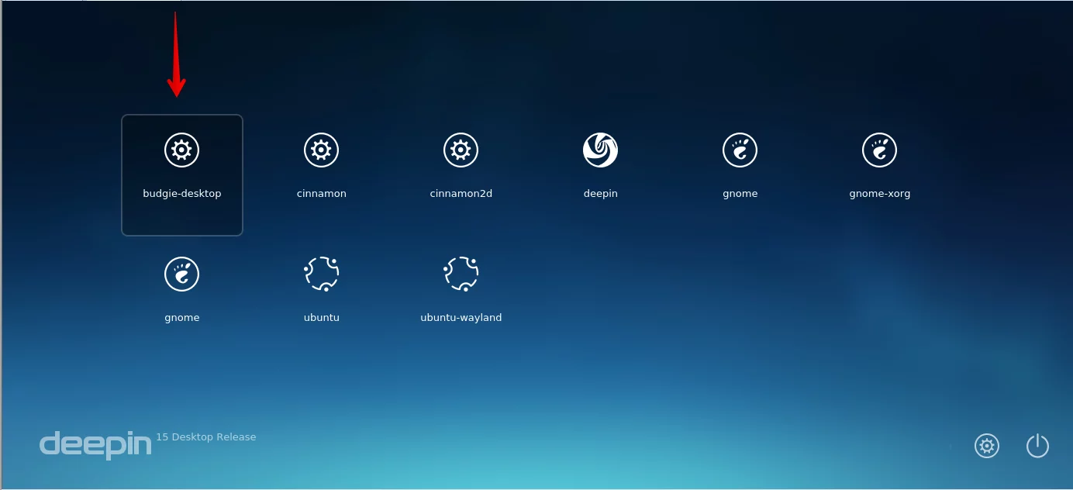The image size is (1073, 490).
Task: Select the gnome-xorg footprint icon
Action: 880,150
